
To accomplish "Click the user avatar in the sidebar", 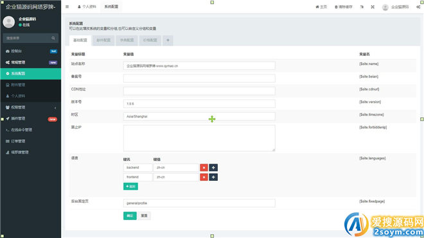I will pyautogui.click(x=8, y=22).
